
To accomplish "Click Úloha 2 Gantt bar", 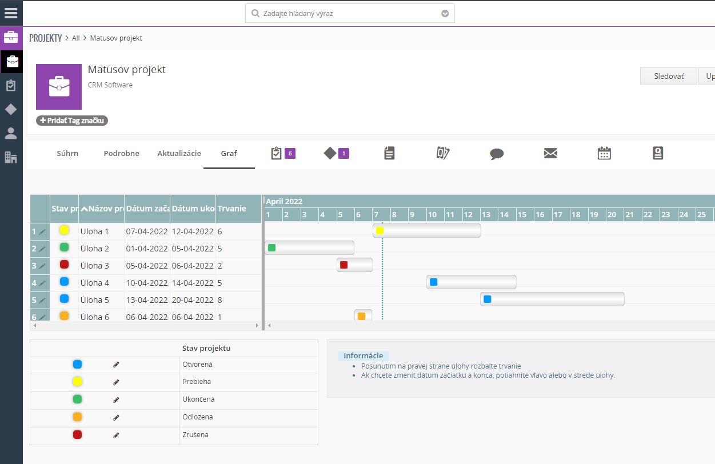I will coord(309,247).
